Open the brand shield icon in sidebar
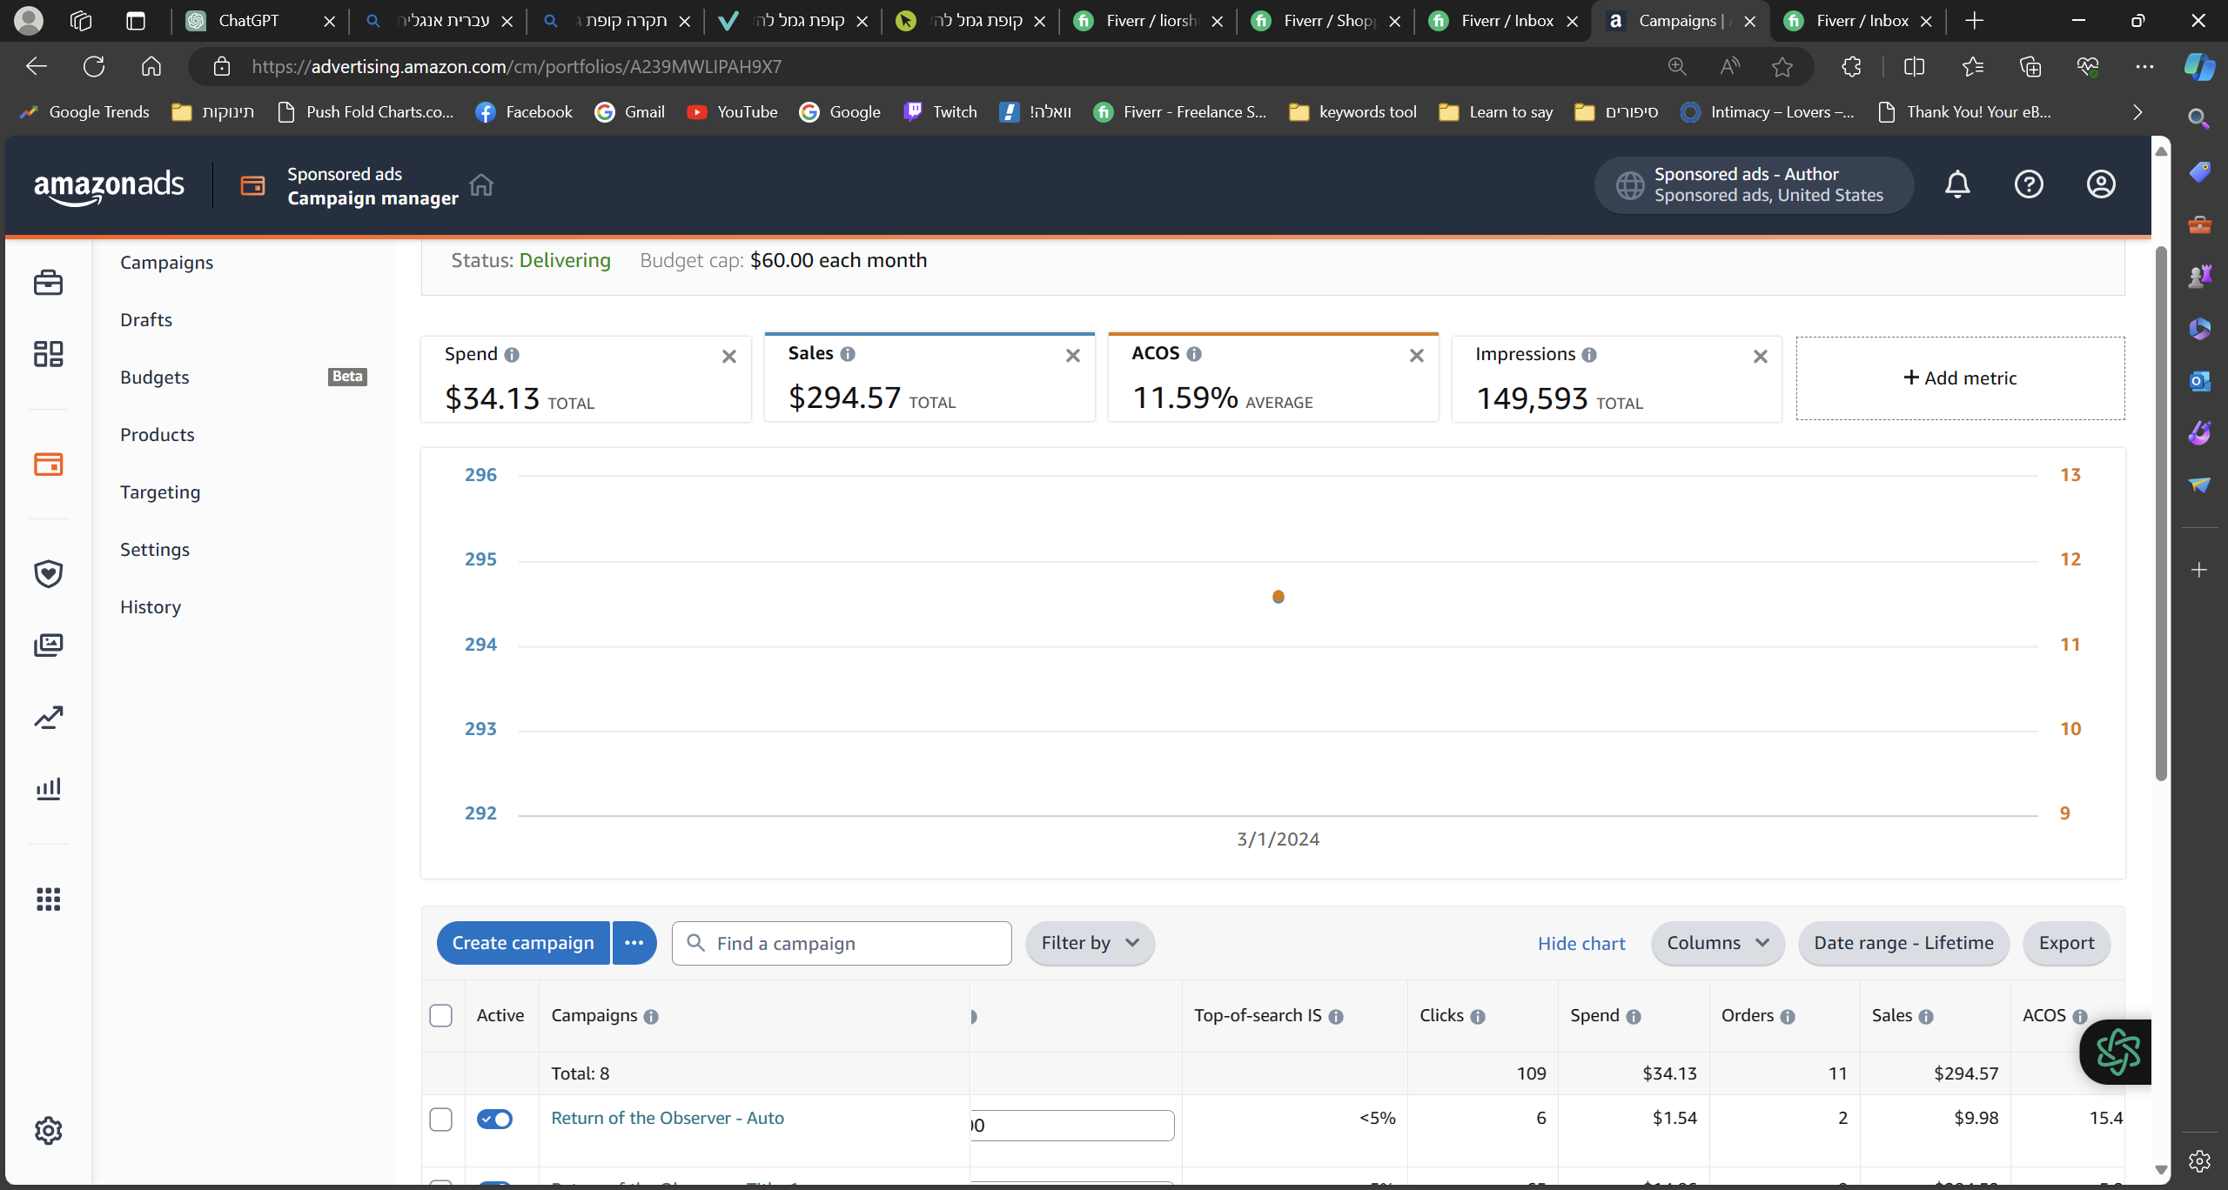The height and width of the screenshot is (1190, 2228). (x=48, y=573)
